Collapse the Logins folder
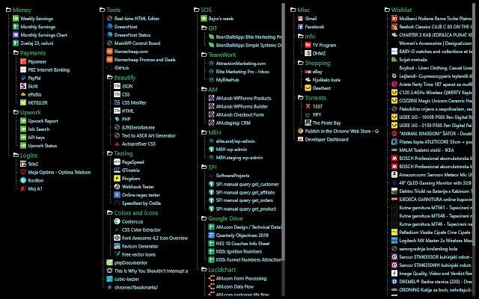 pyautogui.click(x=16, y=155)
